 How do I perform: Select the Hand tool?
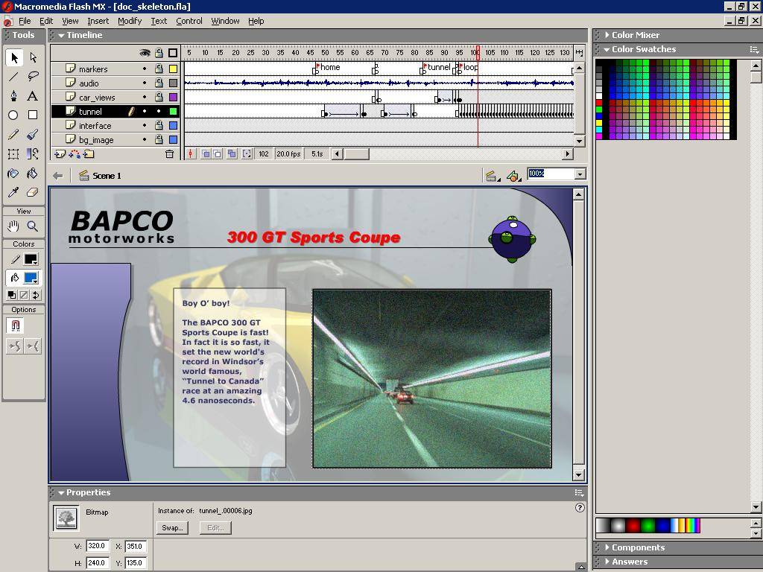13,226
